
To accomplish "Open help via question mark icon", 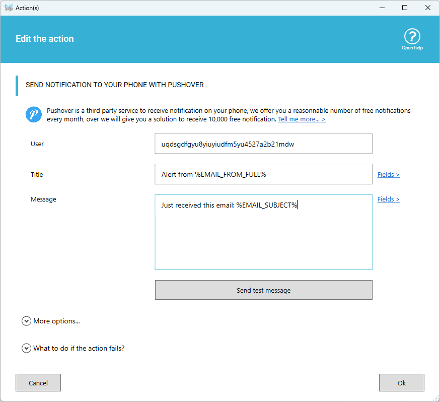I will [x=412, y=36].
